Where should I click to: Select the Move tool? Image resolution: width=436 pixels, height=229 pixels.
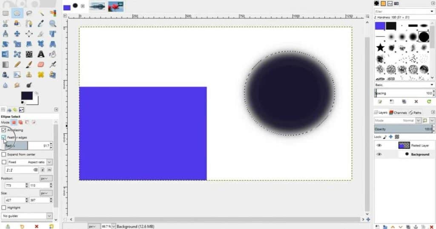(17, 34)
